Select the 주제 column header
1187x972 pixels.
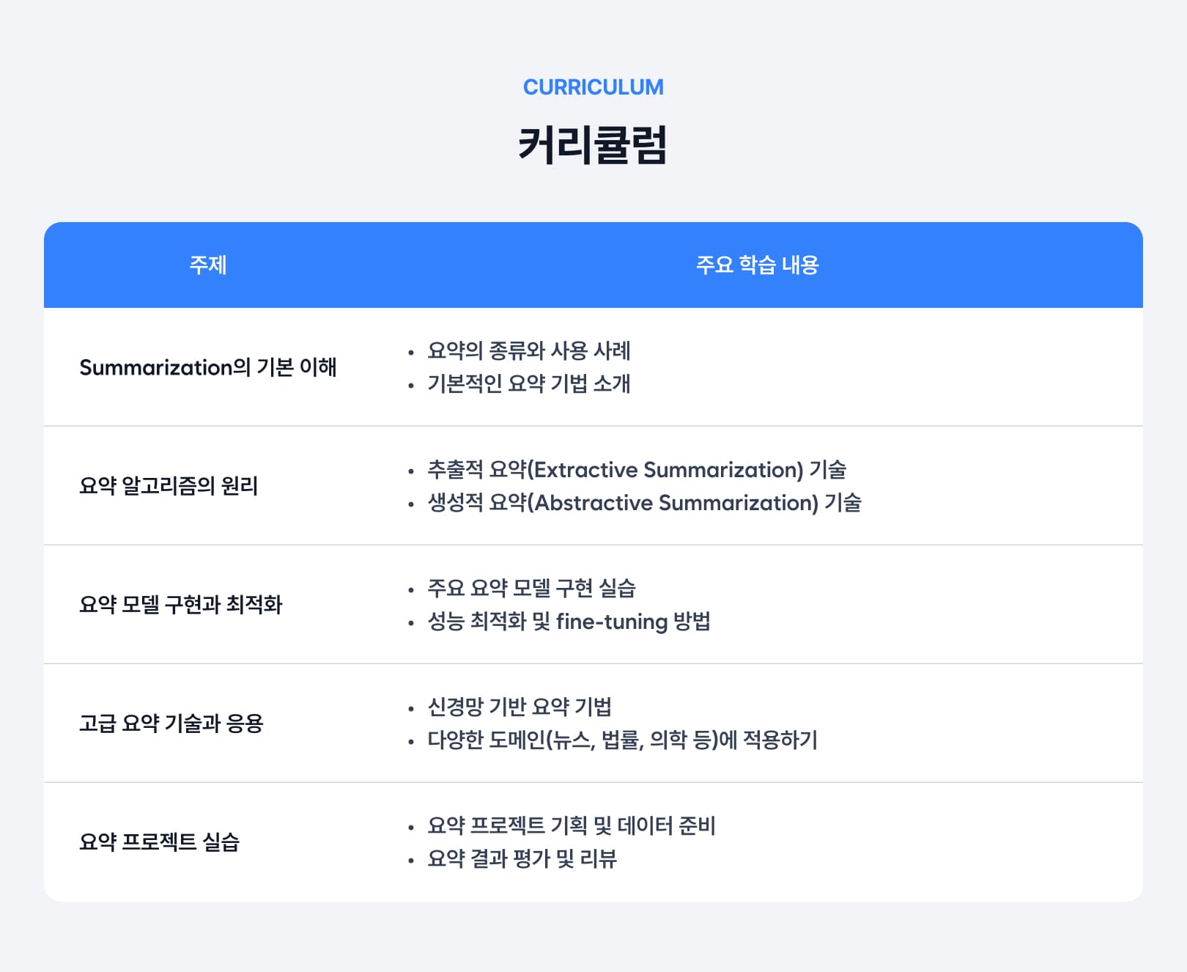[208, 265]
